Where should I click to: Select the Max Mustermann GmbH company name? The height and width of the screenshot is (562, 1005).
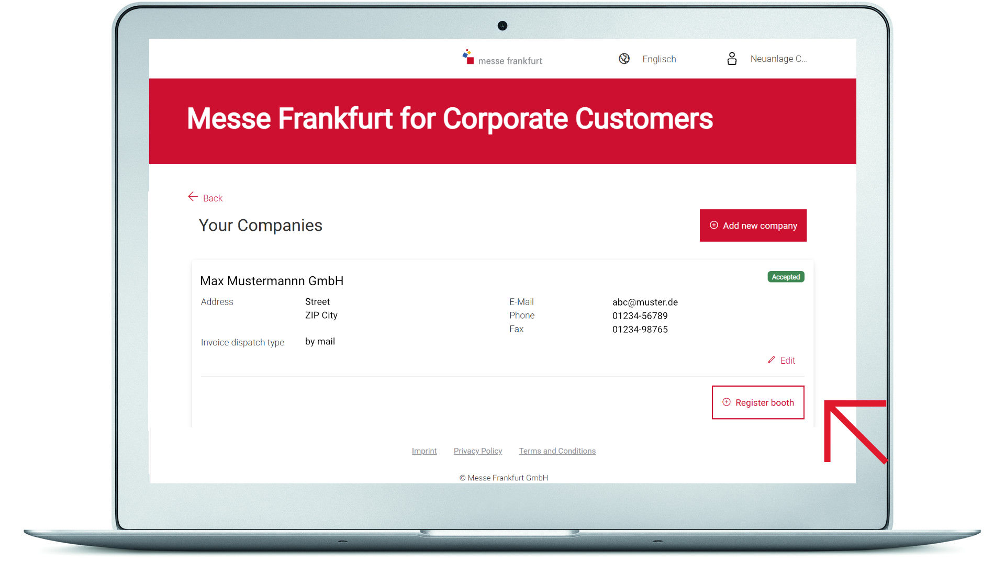272,281
